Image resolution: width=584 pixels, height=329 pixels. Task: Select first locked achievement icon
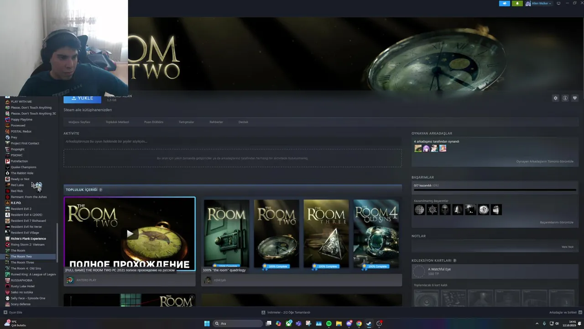tap(419, 210)
